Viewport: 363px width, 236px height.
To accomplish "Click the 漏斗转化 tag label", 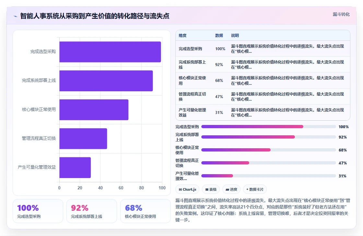I will click(341, 14).
